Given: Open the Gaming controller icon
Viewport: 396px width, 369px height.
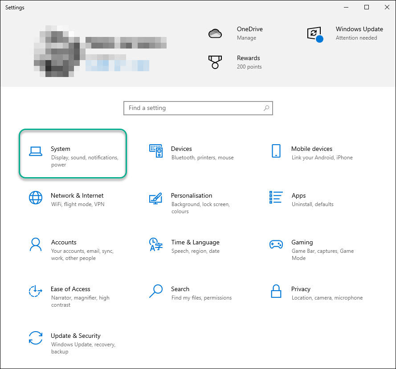Looking at the screenshot, I should pyautogui.click(x=276, y=244).
